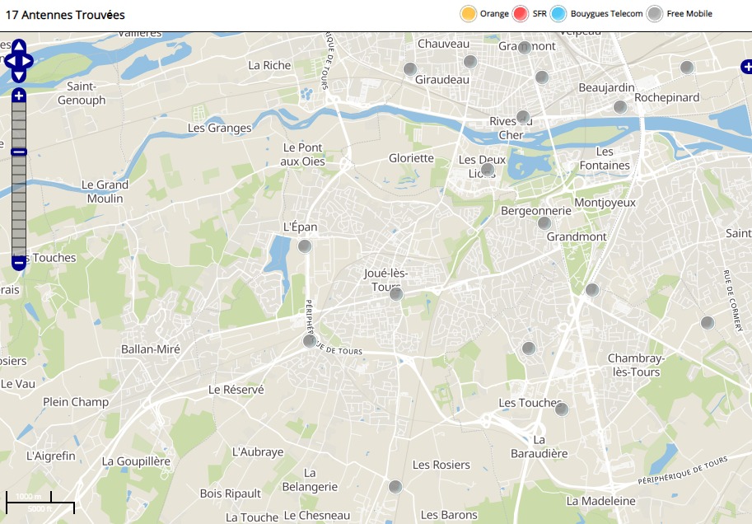The height and width of the screenshot is (524, 752).
Task: Select antenna marker below L'Épan label
Action: [305, 246]
